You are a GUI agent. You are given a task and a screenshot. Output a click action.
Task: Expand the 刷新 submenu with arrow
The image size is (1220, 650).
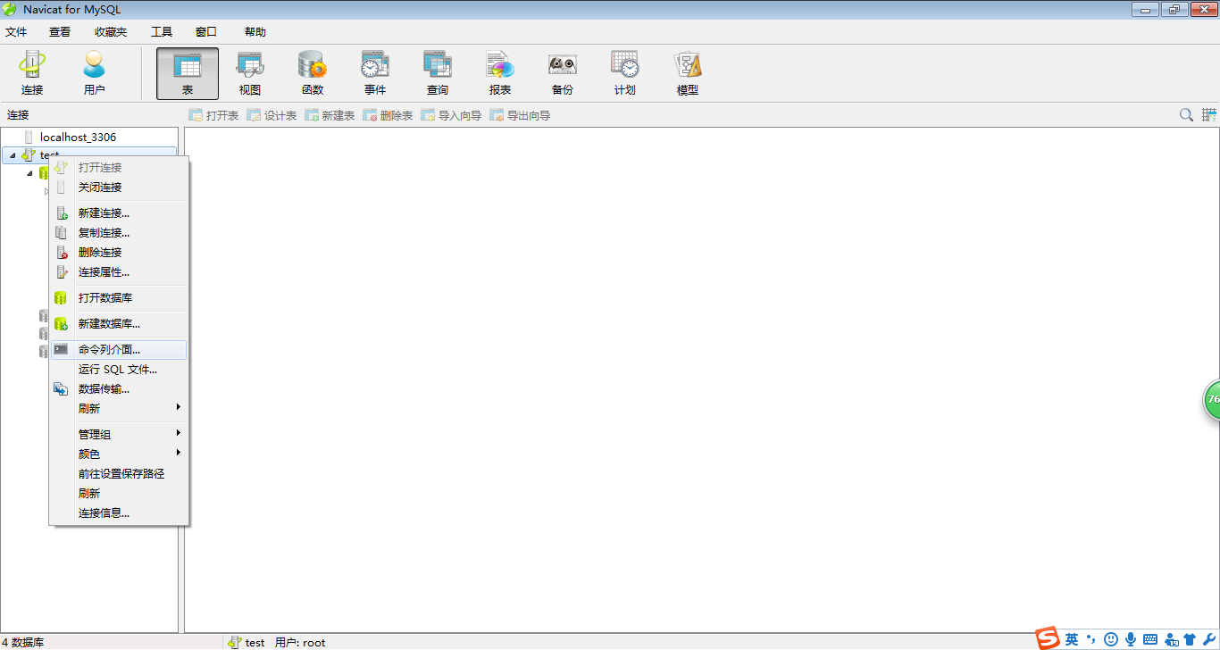[119, 409]
